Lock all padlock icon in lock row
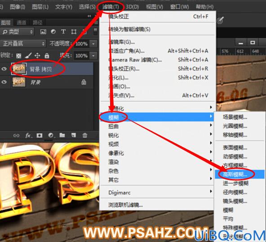The image size is (266, 242). (47, 55)
